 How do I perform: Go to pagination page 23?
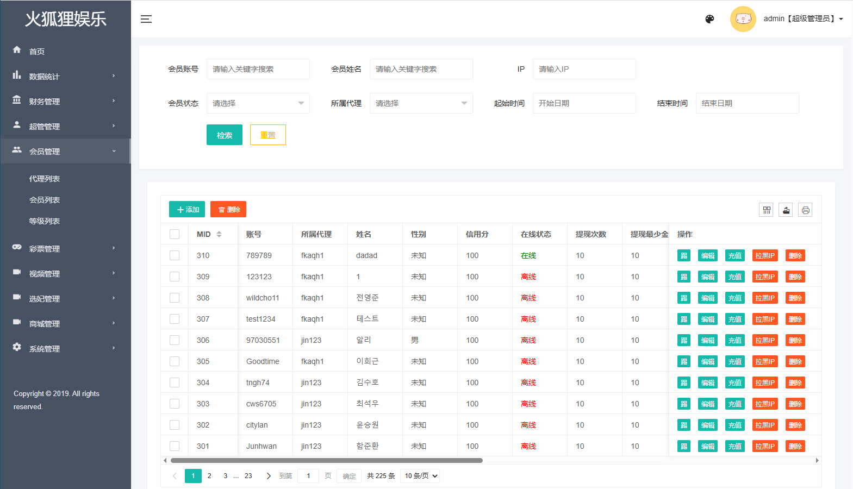[248, 476]
